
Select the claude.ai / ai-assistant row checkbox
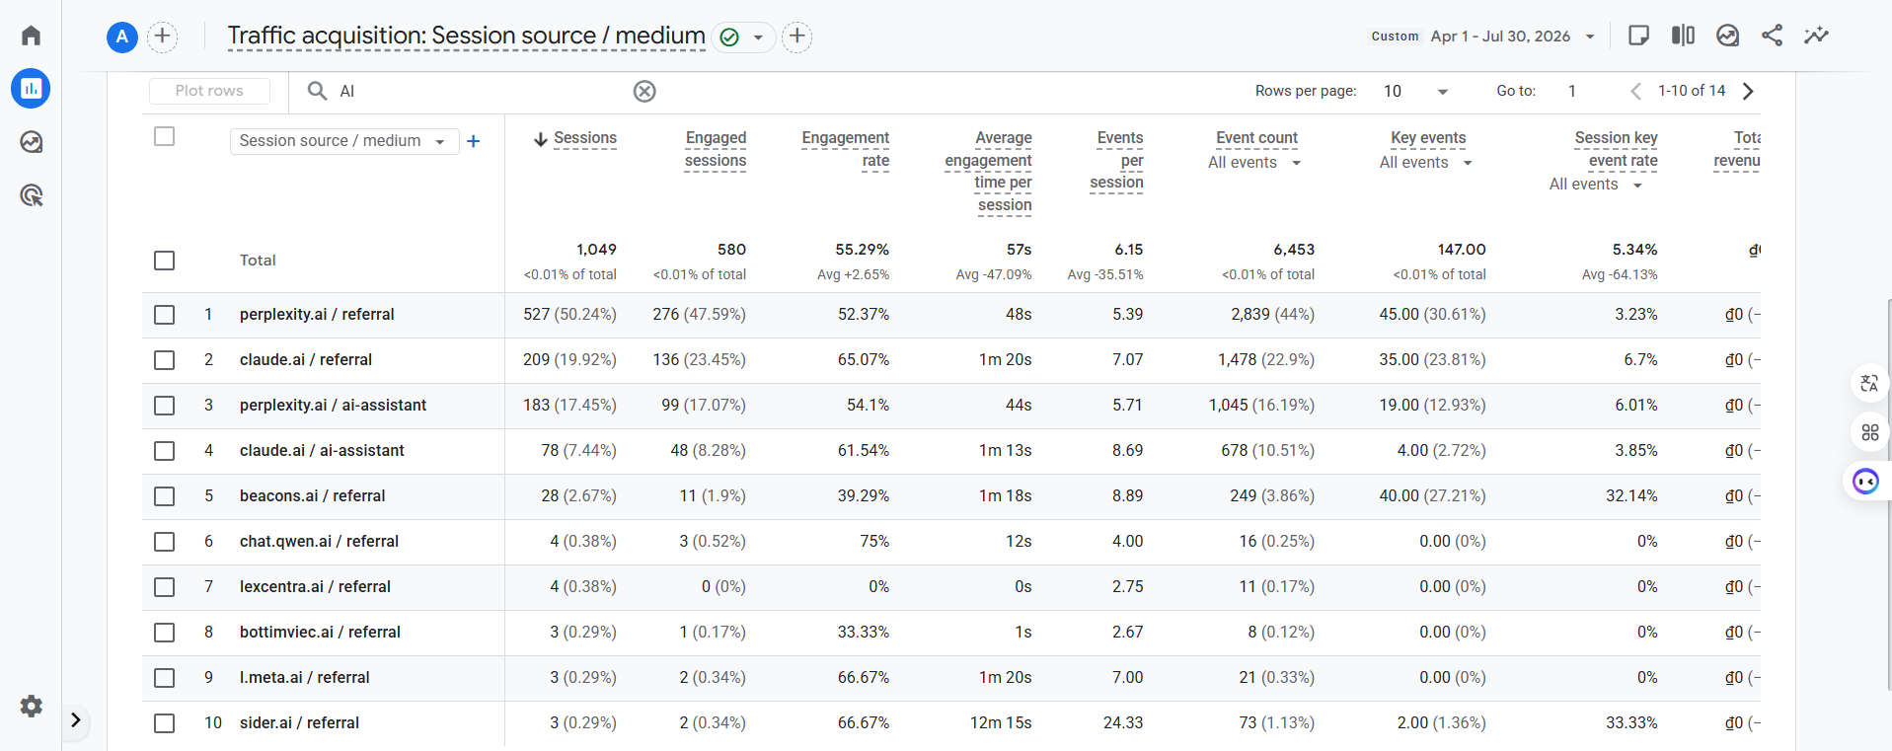[165, 451]
